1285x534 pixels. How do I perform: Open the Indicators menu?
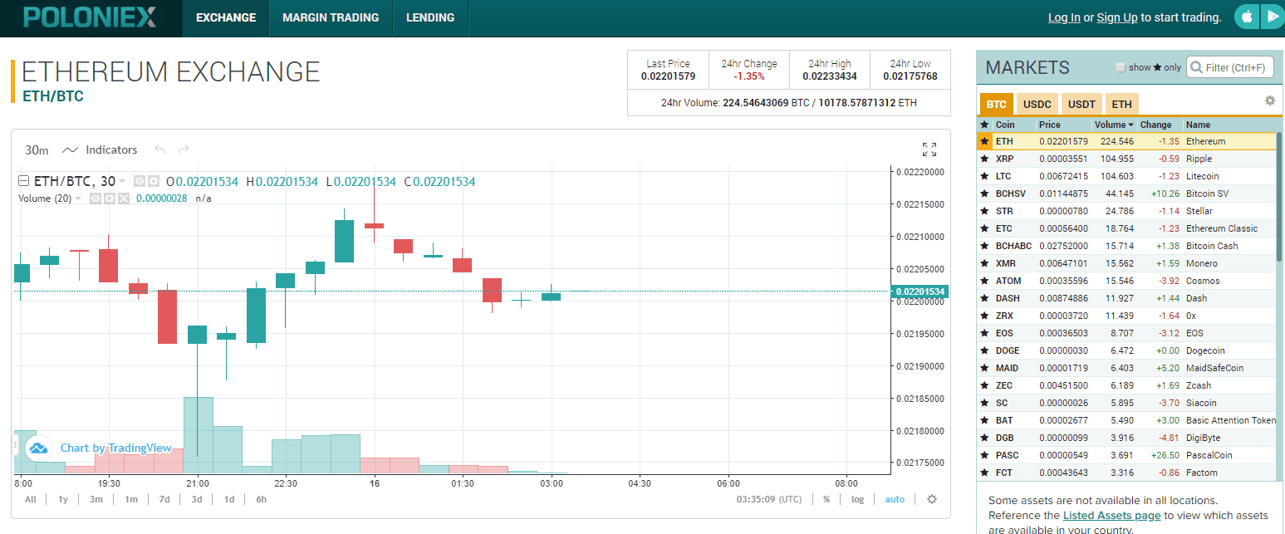(100, 149)
